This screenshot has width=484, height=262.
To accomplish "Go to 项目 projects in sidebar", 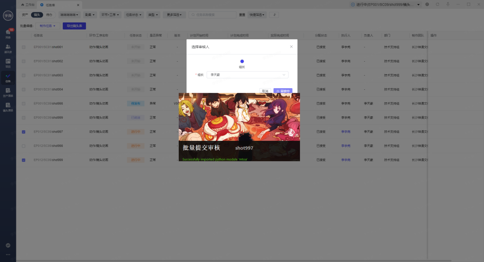I will click(x=8, y=63).
